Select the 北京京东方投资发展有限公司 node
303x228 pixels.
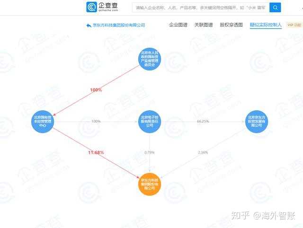(257, 122)
